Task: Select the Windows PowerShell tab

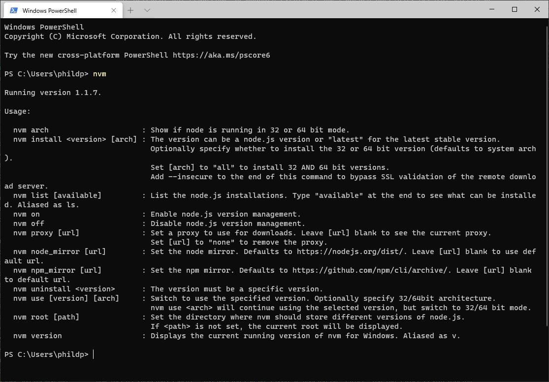Action: click(x=54, y=10)
